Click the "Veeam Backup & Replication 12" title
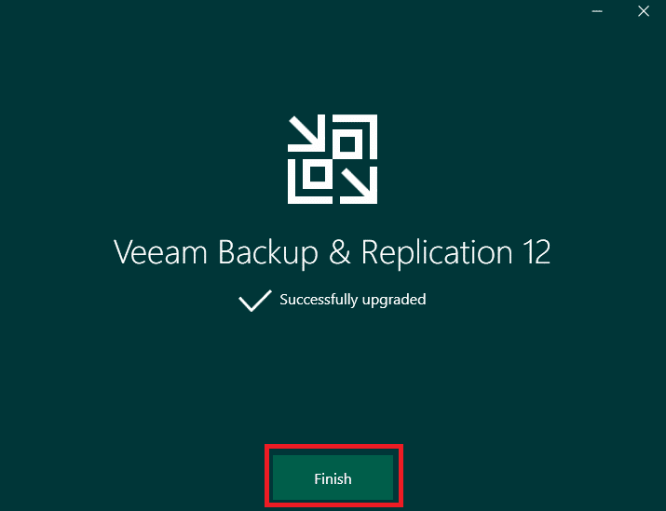 pos(333,253)
